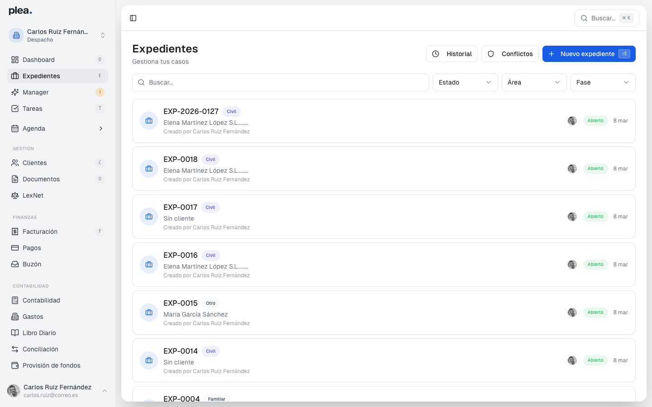
Task: Open Facturación in the Finanzas section
Action: (39, 231)
